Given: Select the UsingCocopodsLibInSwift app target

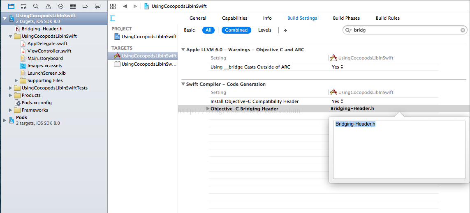Looking at the screenshot, I should coord(143,56).
